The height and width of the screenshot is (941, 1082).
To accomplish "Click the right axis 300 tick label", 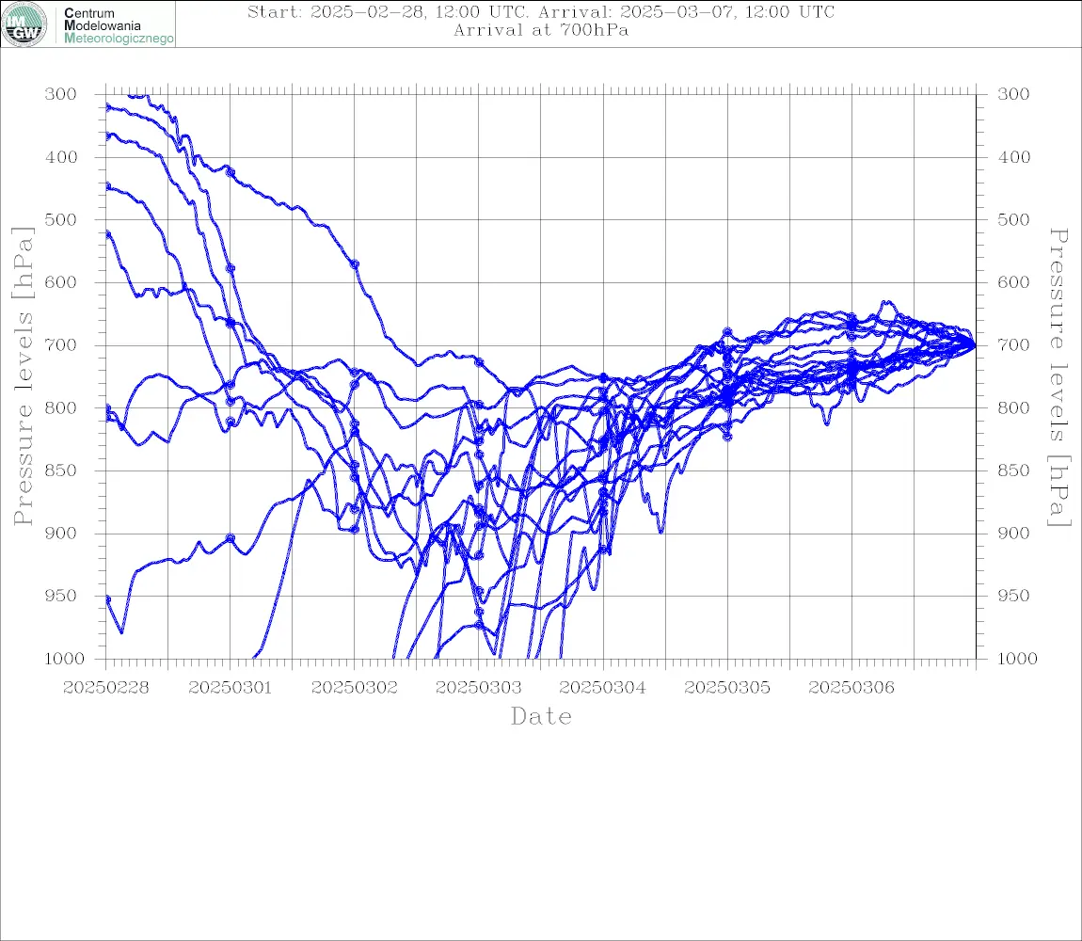I will tap(1013, 94).
